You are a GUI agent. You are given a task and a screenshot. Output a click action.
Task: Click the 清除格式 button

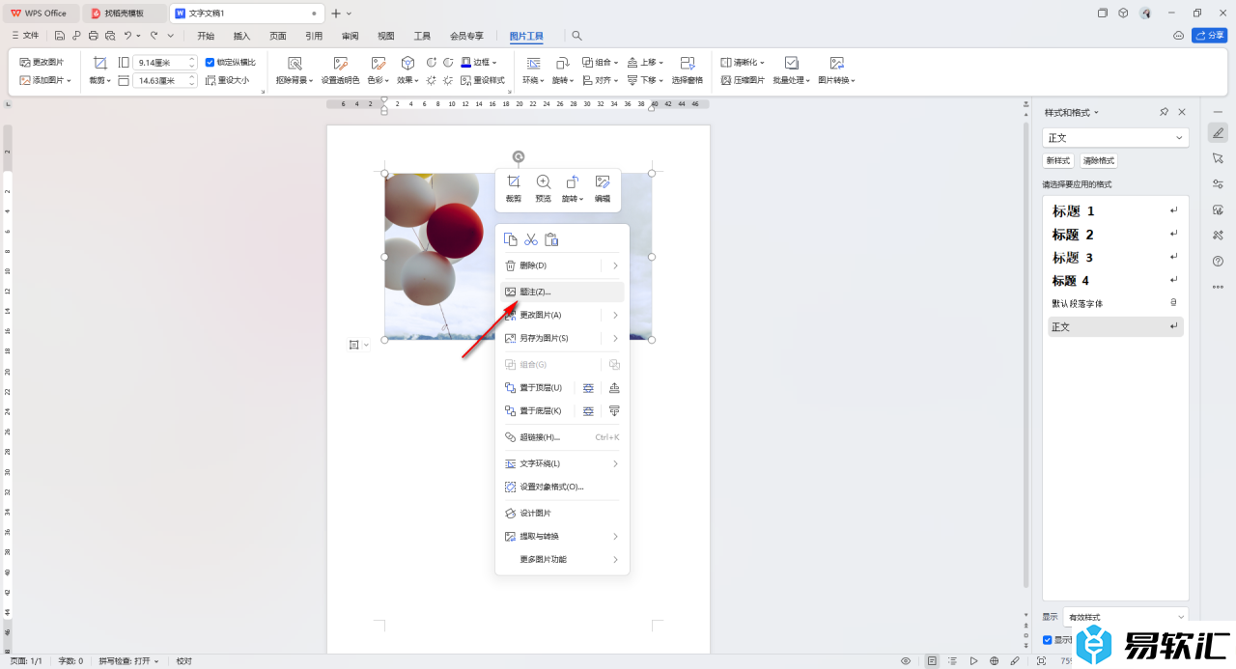coord(1098,161)
